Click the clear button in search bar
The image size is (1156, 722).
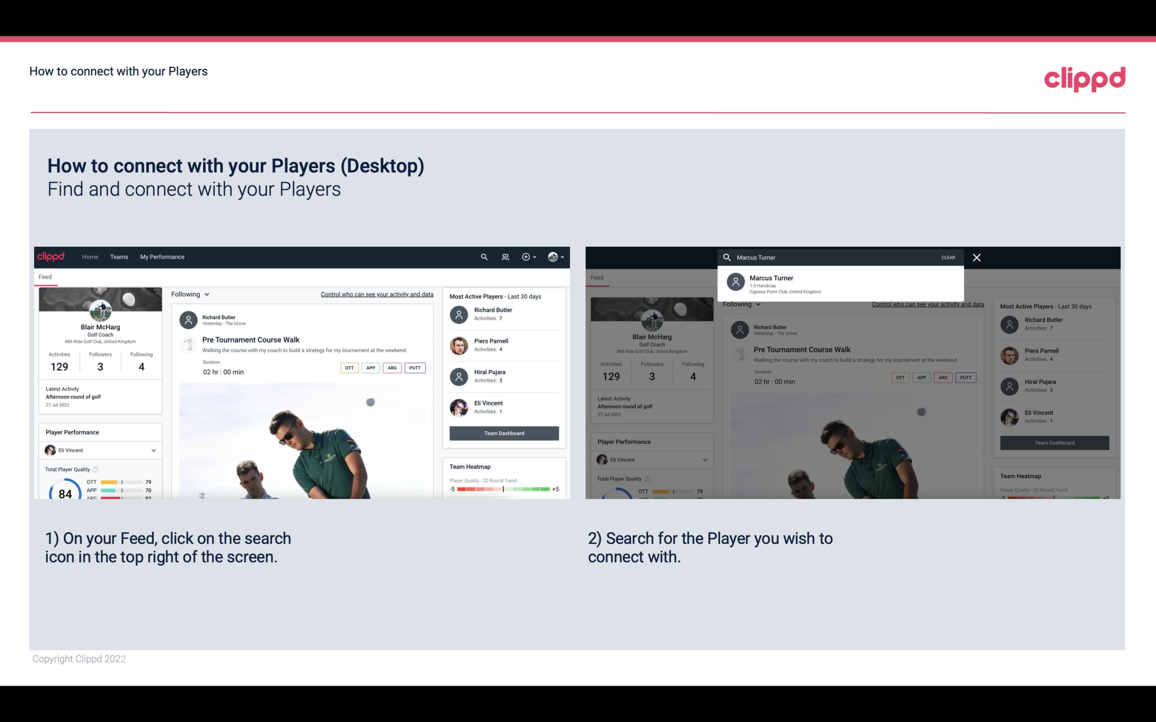tap(949, 257)
